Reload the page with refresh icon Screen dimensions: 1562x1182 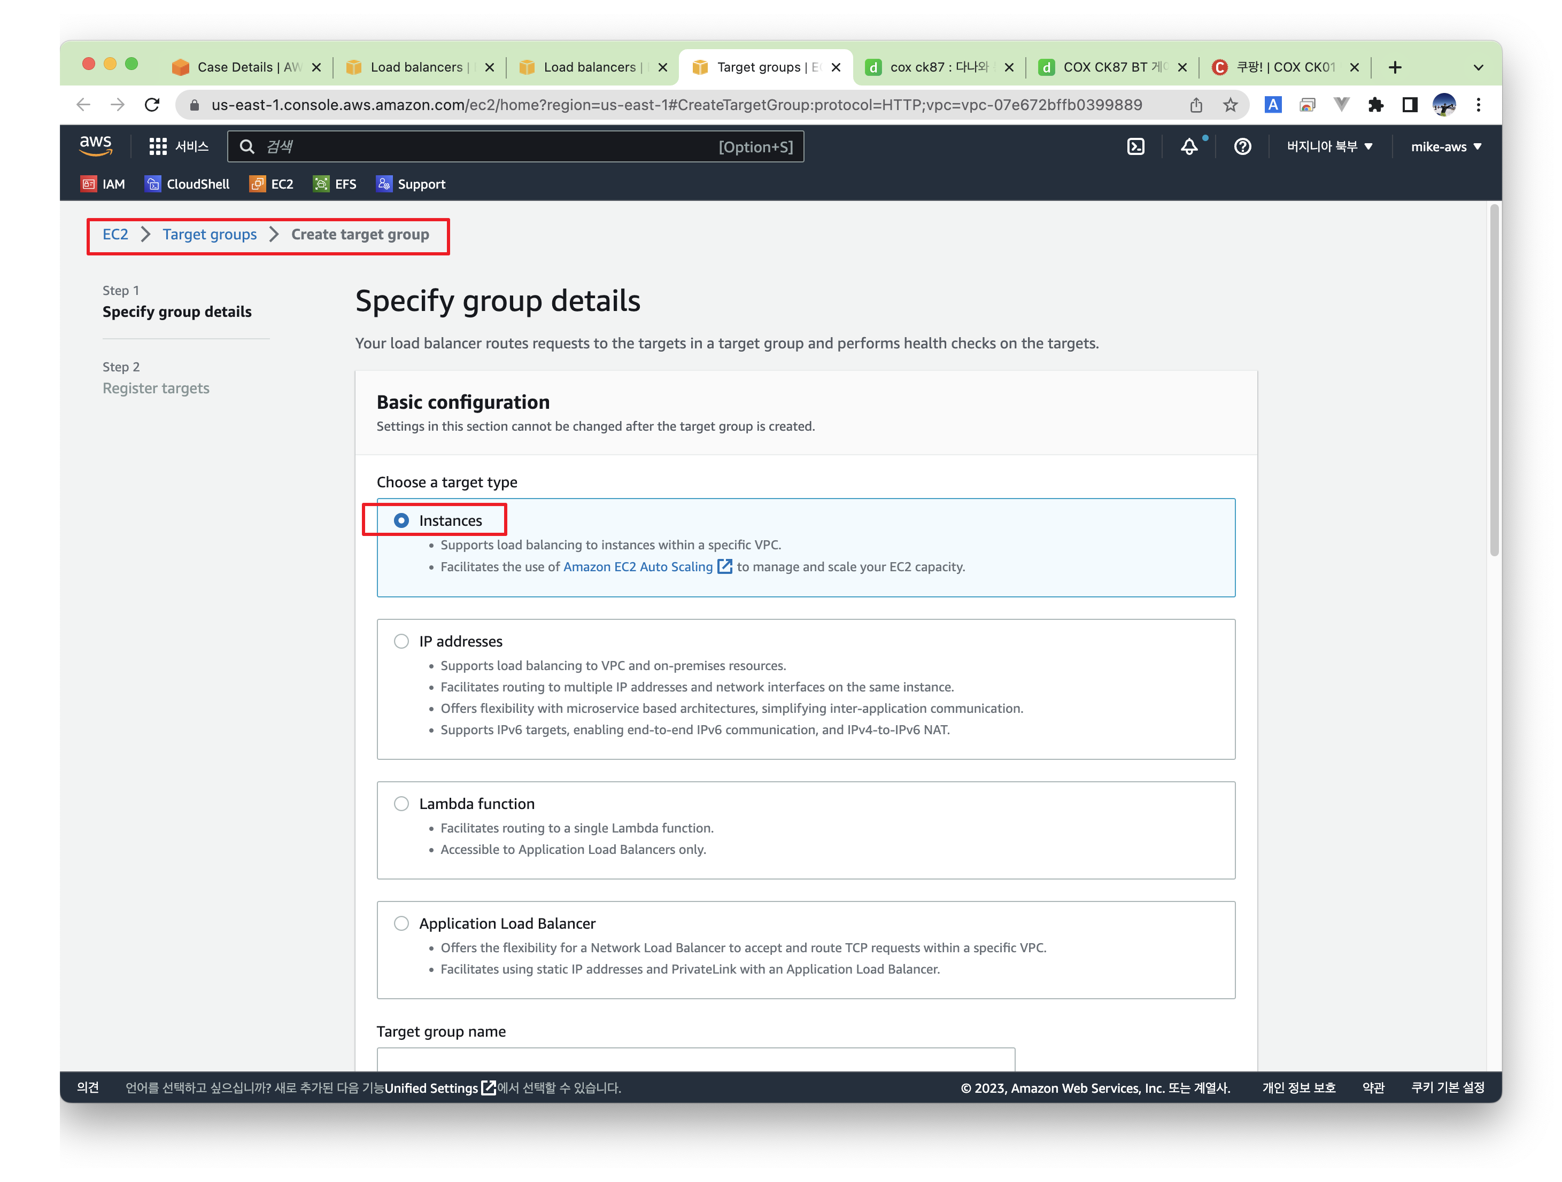click(x=152, y=105)
